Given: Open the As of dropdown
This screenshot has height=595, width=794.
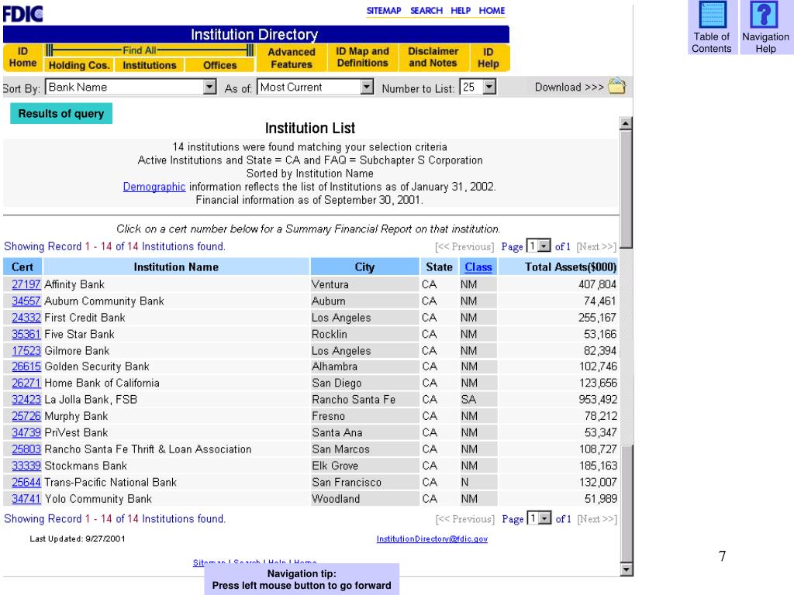Looking at the screenshot, I should (367, 87).
